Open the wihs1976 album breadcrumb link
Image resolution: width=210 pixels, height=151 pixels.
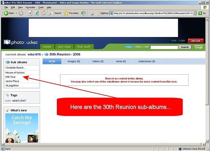(x=34, y=54)
